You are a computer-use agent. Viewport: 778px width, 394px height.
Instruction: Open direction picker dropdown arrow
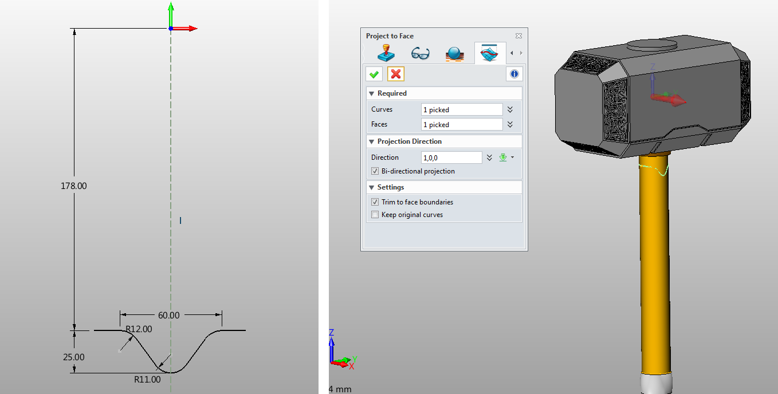[x=513, y=157]
